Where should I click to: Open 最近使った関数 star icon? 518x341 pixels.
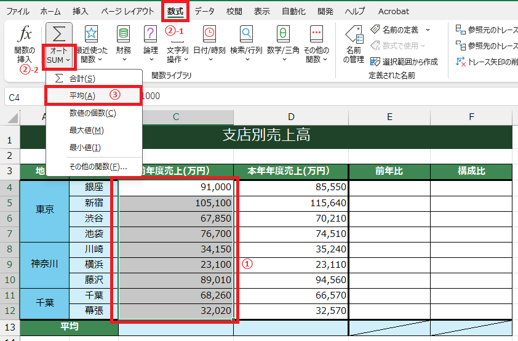(x=91, y=34)
